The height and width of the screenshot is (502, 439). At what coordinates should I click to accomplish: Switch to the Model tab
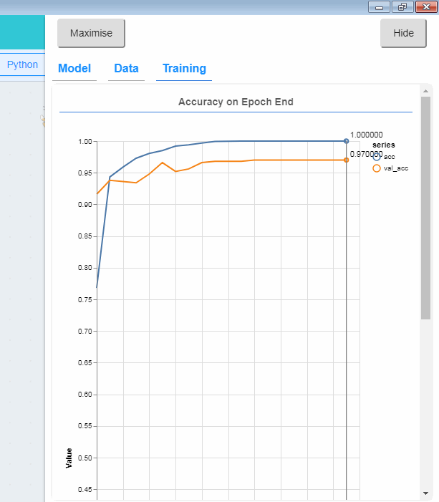[x=74, y=69]
